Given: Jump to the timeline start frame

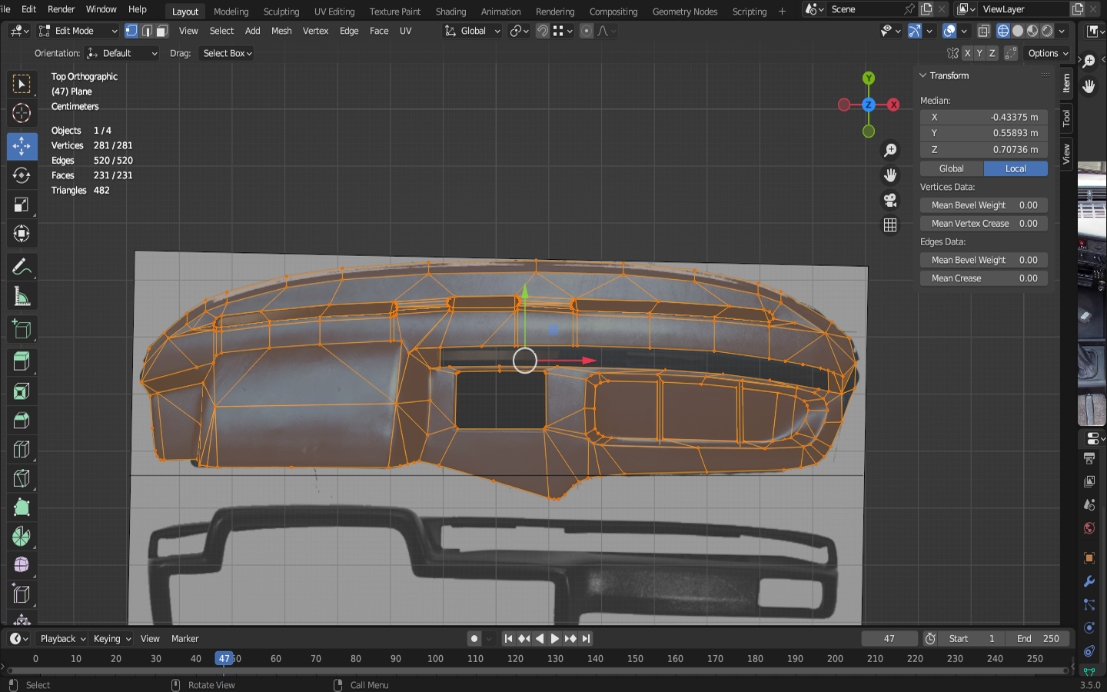Looking at the screenshot, I should click(508, 638).
